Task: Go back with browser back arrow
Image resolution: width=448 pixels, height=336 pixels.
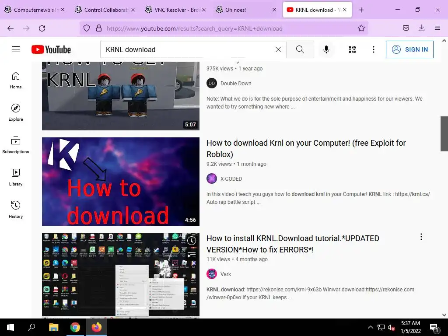Action: pos(10,28)
